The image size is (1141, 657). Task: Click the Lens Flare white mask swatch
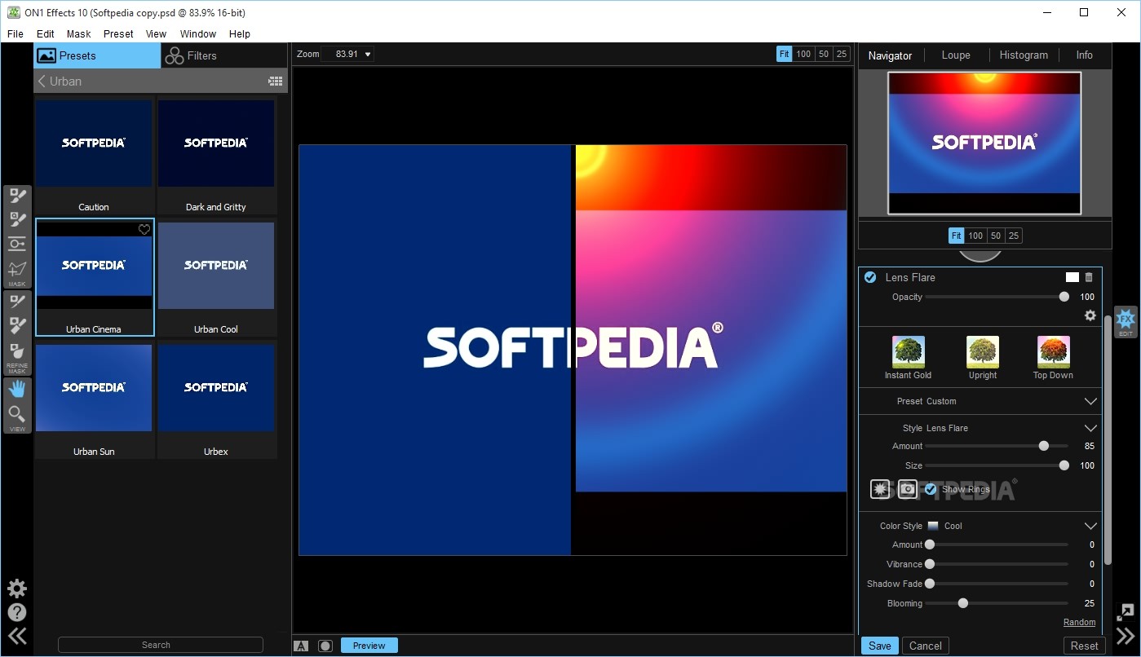coord(1072,277)
